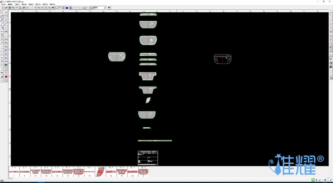Click the help question-mark pointer icon
The width and height of the screenshot is (333, 183).
[x=109, y=7]
